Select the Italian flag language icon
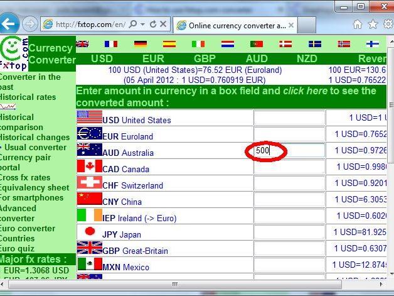The image size is (394, 296). tap(198, 44)
